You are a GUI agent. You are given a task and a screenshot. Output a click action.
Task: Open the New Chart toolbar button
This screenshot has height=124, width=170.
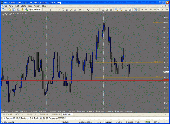3,10
